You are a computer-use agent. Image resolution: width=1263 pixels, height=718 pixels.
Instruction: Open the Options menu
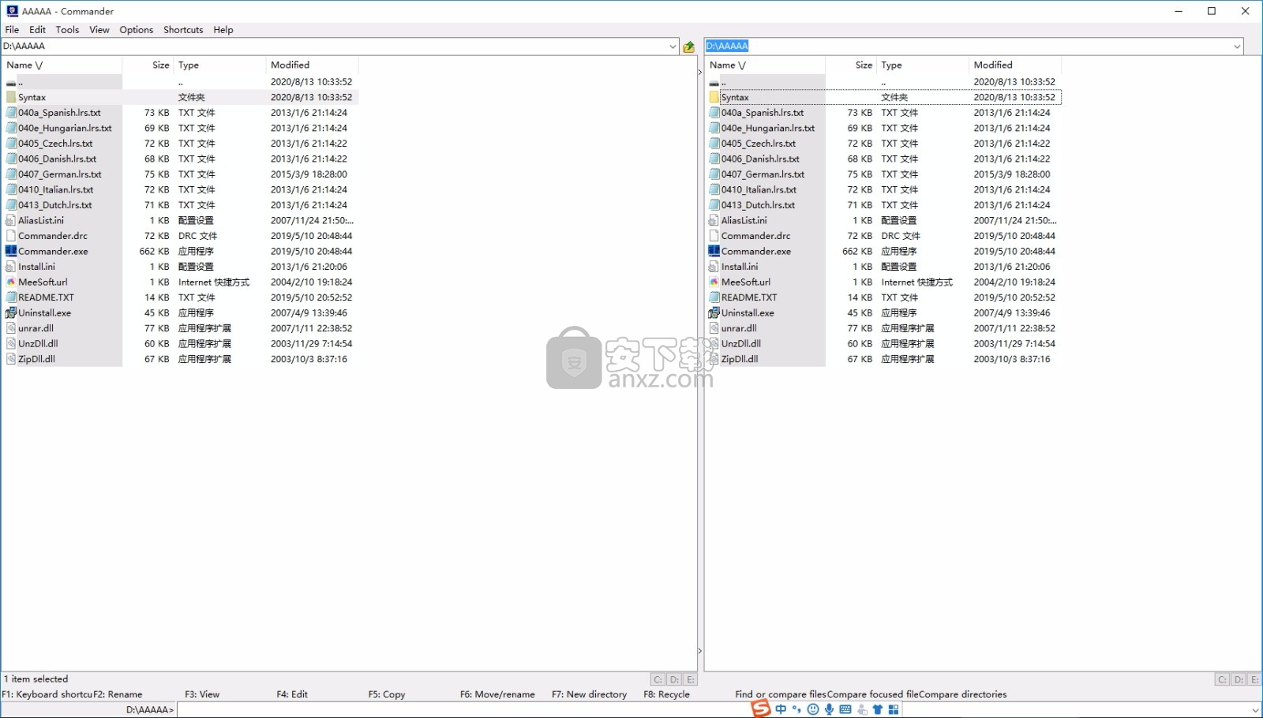click(137, 29)
